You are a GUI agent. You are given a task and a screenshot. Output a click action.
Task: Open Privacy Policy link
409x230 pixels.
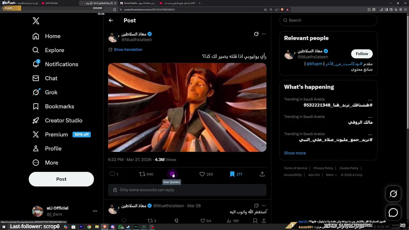pos(323,168)
